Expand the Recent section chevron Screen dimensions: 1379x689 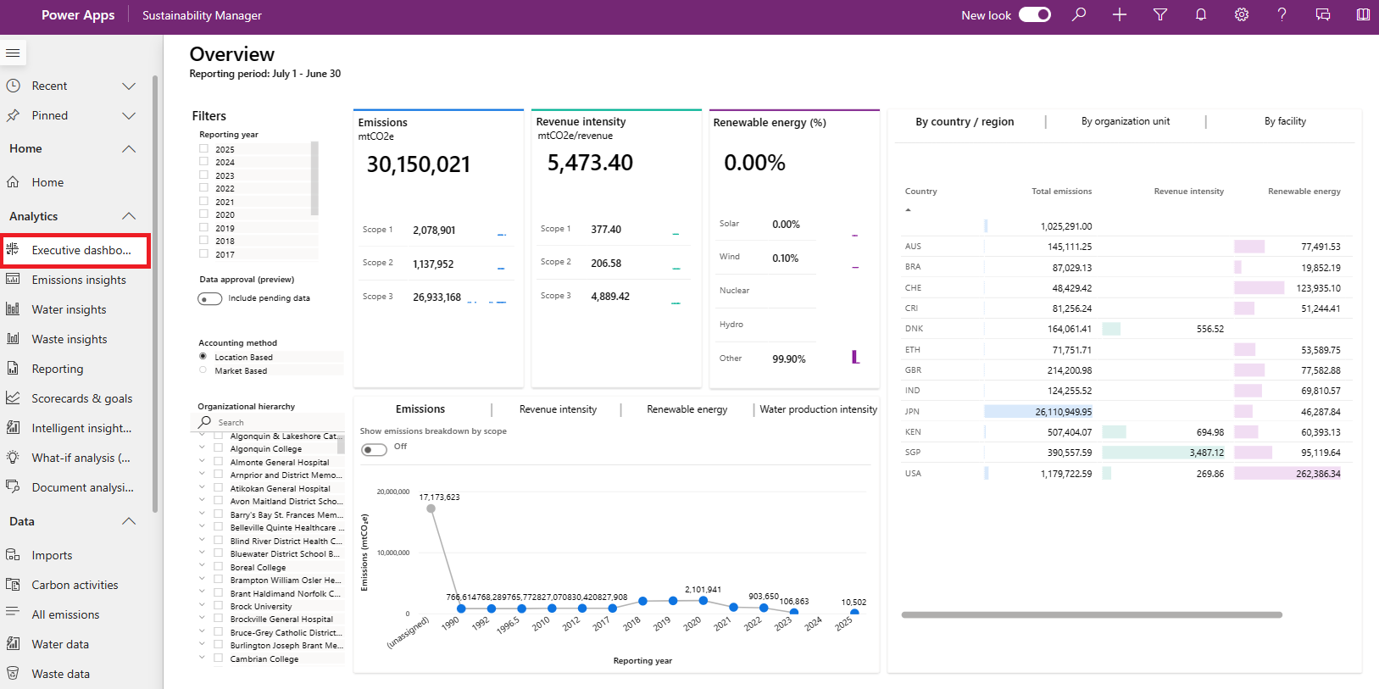pos(129,86)
